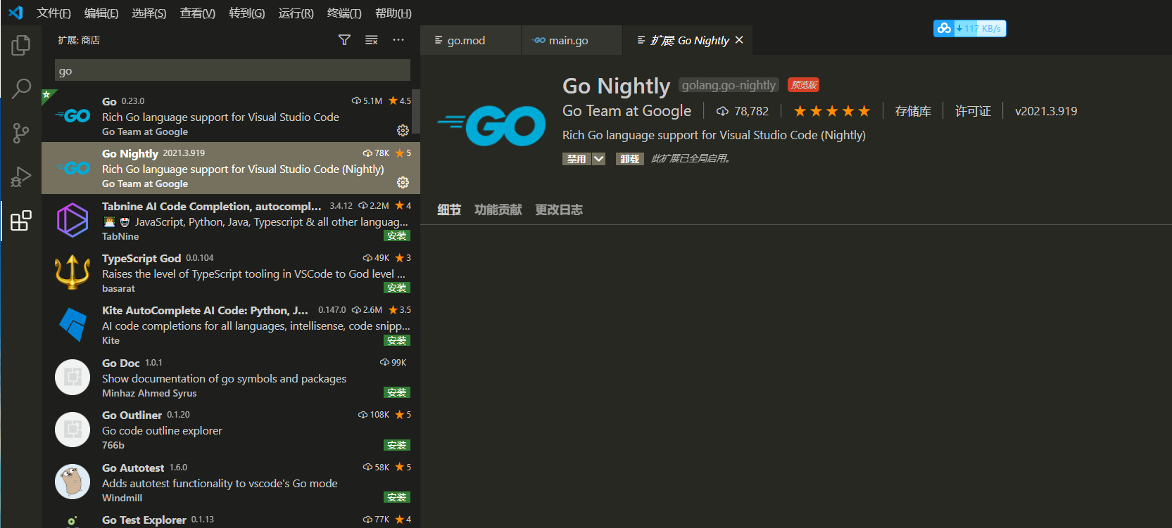The width and height of the screenshot is (1172, 528).
Task: Open the 功能贡献 tab
Action: 498,210
